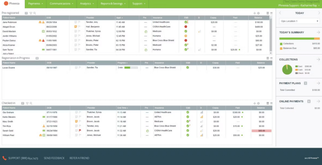Click Sarah Gold's highlighted $65.00 balance
The width and height of the screenshot is (322, 165).
pos(261,131)
